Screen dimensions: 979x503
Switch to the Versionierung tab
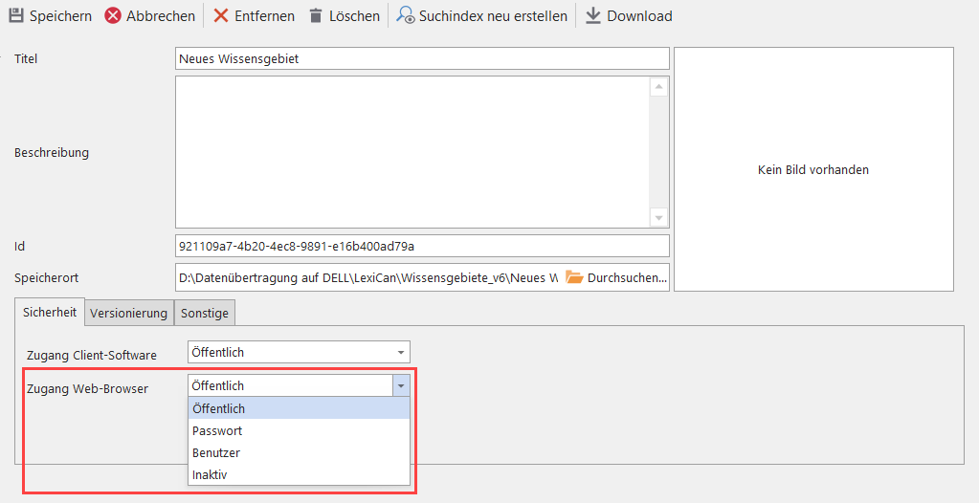click(x=129, y=313)
